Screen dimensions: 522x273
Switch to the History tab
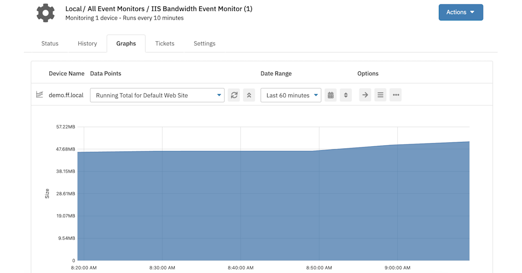tap(87, 43)
